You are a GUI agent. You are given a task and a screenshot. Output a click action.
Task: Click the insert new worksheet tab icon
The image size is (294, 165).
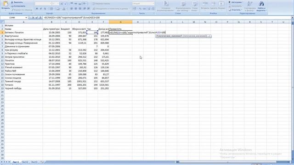[x=42, y=162]
